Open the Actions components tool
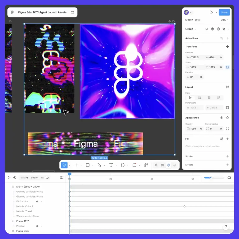This screenshot has width=239, height=239. click(146, 165)
